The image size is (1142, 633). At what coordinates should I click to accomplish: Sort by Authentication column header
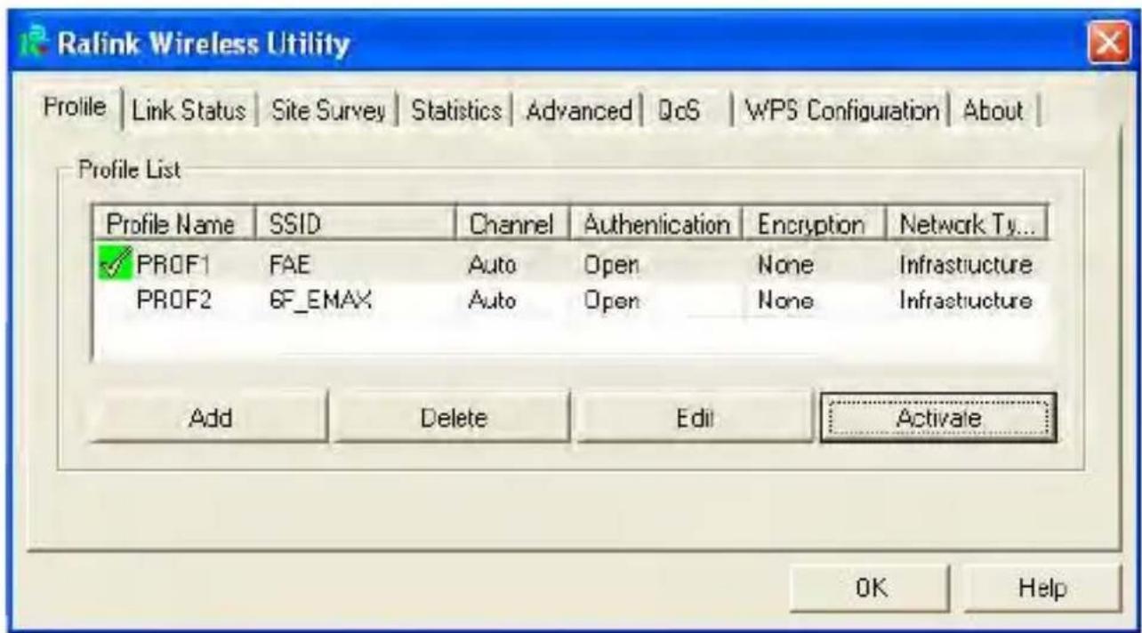pyautogui.click(x=655, y=223)
